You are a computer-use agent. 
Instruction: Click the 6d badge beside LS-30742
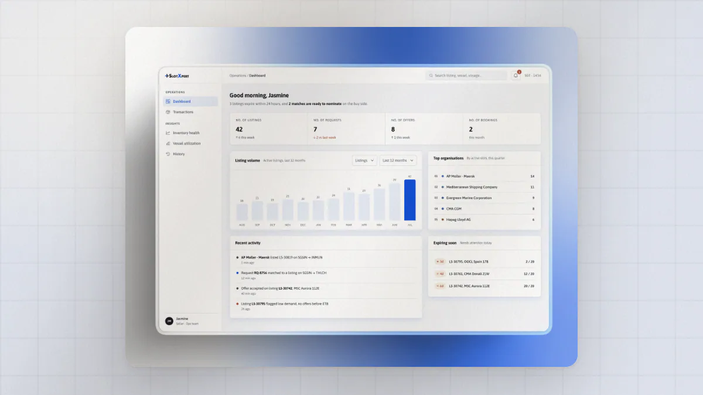point(440,286)
